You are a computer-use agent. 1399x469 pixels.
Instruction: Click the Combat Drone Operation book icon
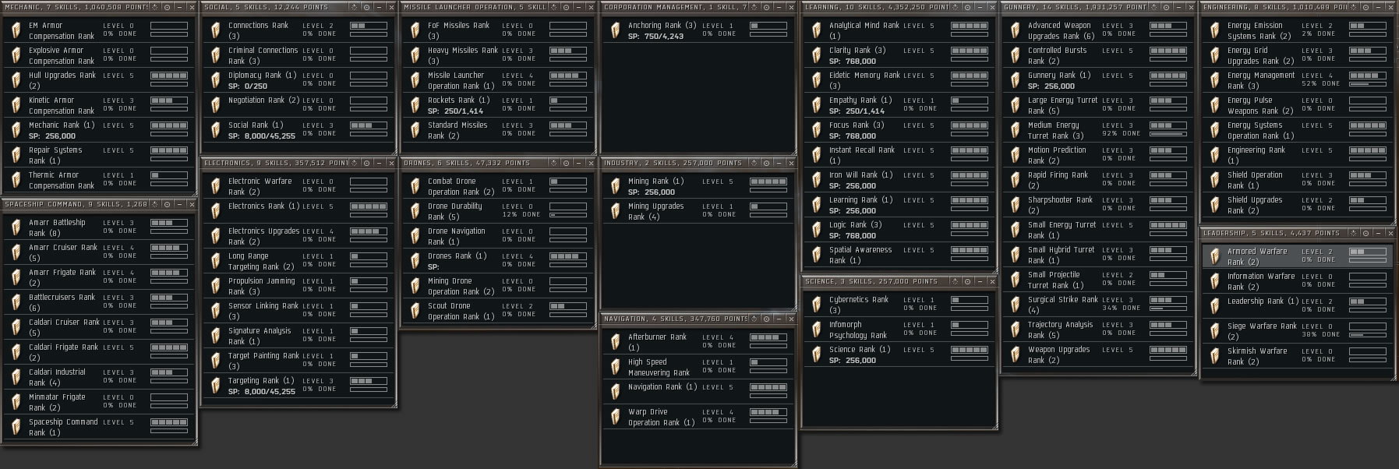point(415,186)
